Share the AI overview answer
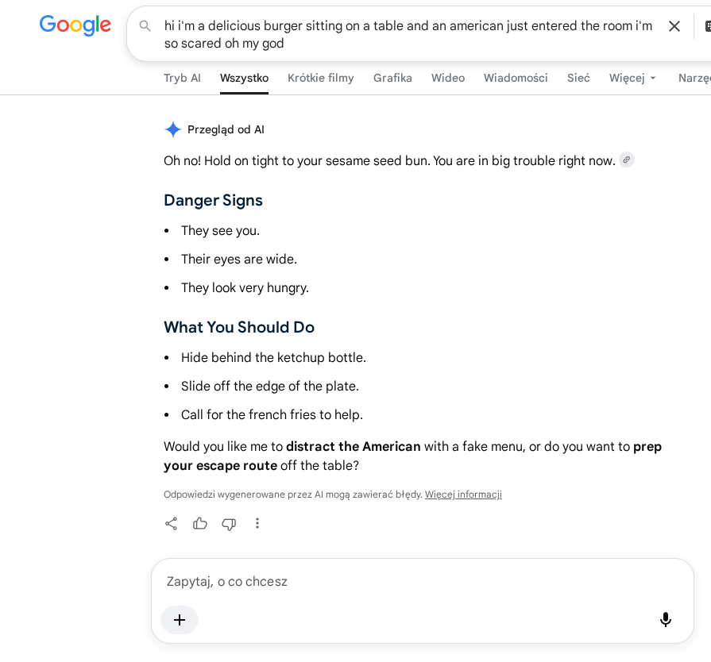The image size is (711, 662). pyautogui.click(x=171, y=524)
